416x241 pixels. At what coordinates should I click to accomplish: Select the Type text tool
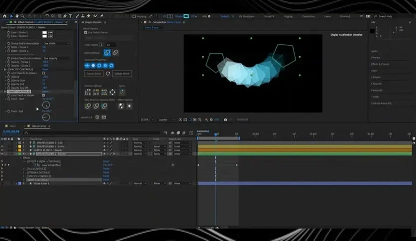pyautogui.click(x=70, y=16)
